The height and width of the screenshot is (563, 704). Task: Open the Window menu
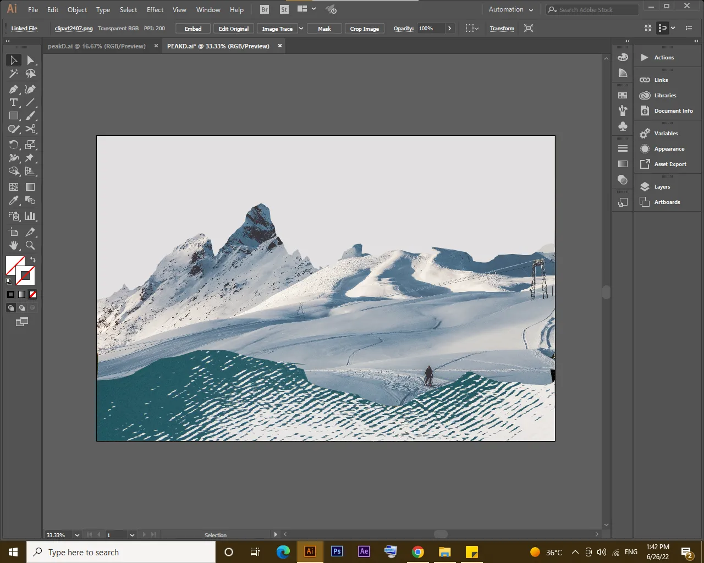pos(208,10)
